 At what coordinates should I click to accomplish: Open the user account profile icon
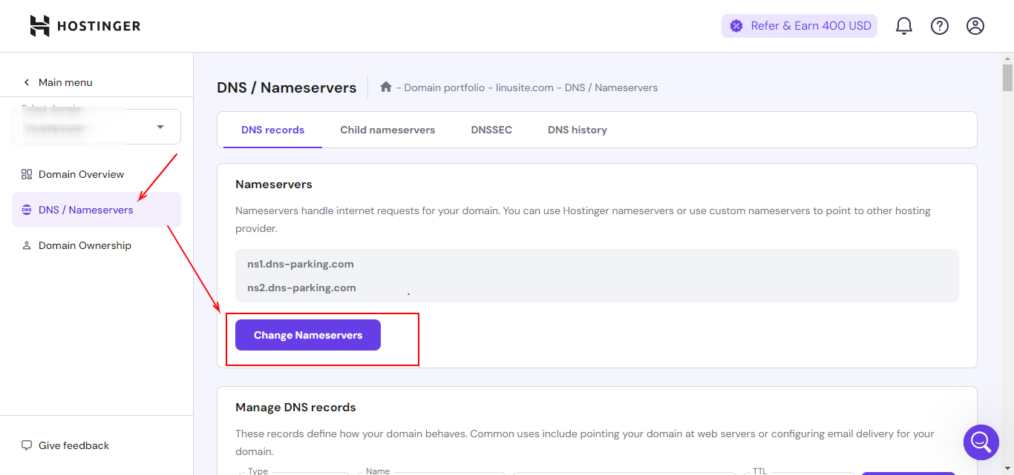[975, 26]
